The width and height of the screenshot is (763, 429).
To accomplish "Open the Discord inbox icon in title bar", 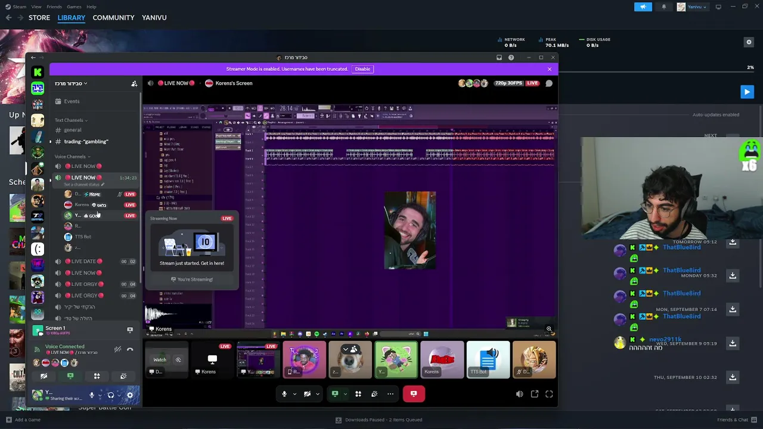I will pyautogui.click(x=499, y=58).
